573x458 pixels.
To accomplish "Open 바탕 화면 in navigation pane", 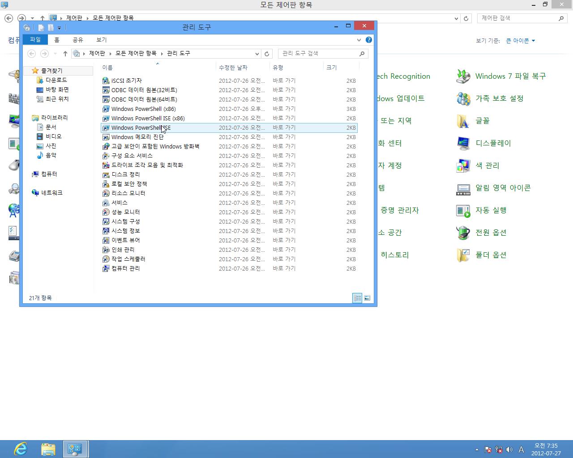I will [57, 89].
